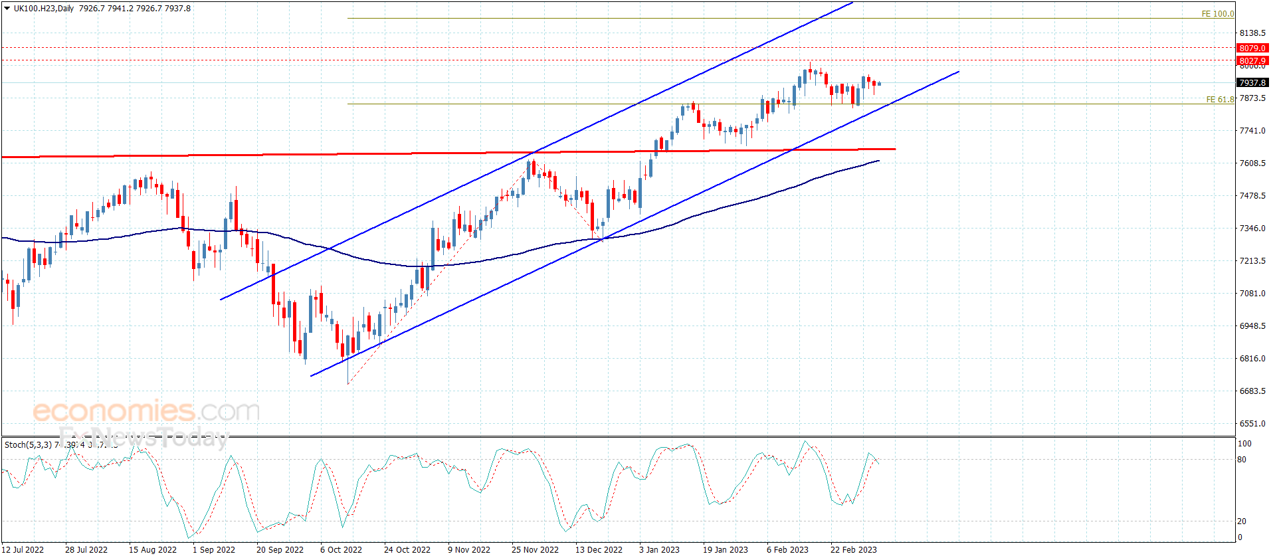Image resolution: width=1273 pixels, height=558 pixels.
Task: Click the 6 Feb 2023 date label
Action: click(x=787, y=549)
